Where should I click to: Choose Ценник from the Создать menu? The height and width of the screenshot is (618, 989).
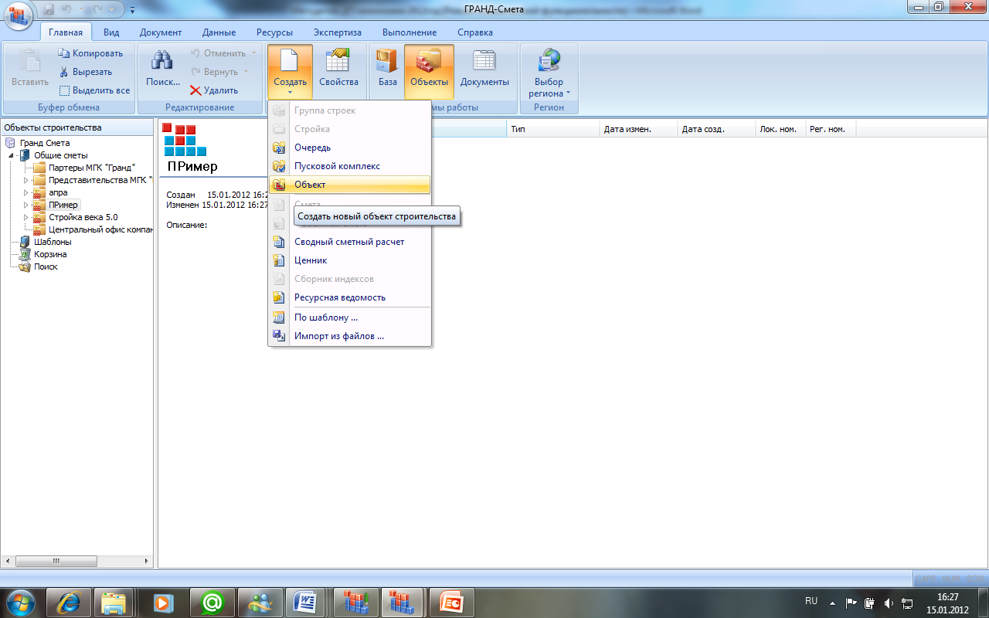coord(349,260)
